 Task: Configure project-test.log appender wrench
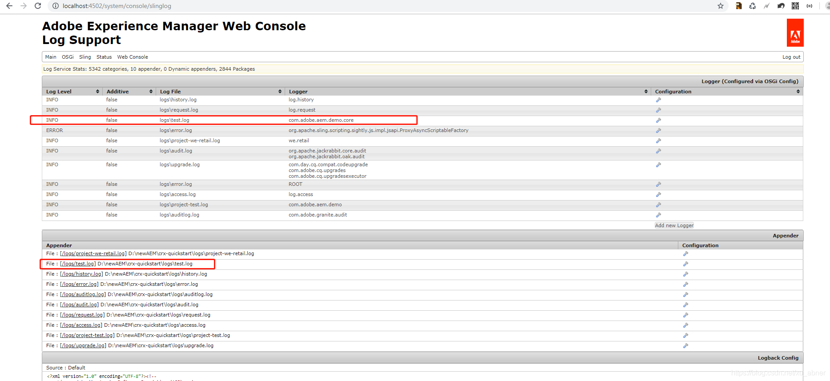coord(685,336)
